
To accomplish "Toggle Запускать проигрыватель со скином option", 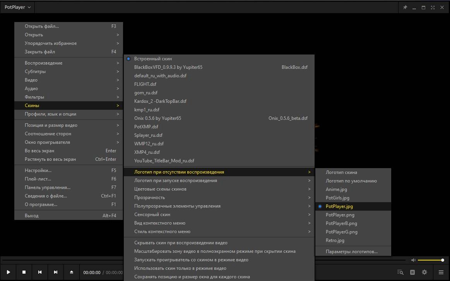I will [x=219, y=260].
